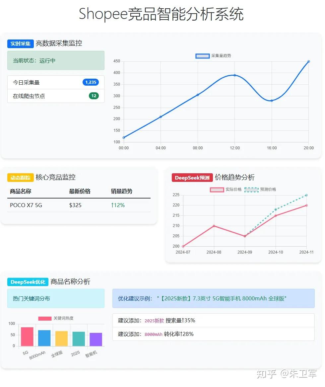Viewport: 325px width, 387px height.
Task: Click the 最新价格 column header
Action: click(x=80, y=191)
